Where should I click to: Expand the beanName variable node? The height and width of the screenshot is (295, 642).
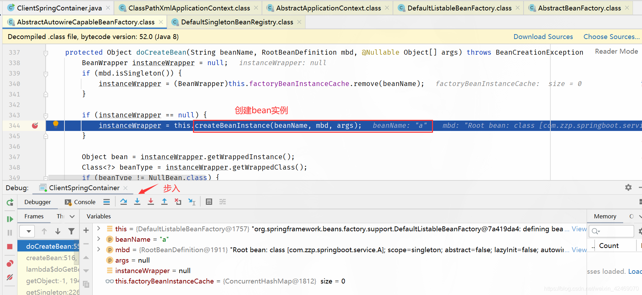click(99, 239)
